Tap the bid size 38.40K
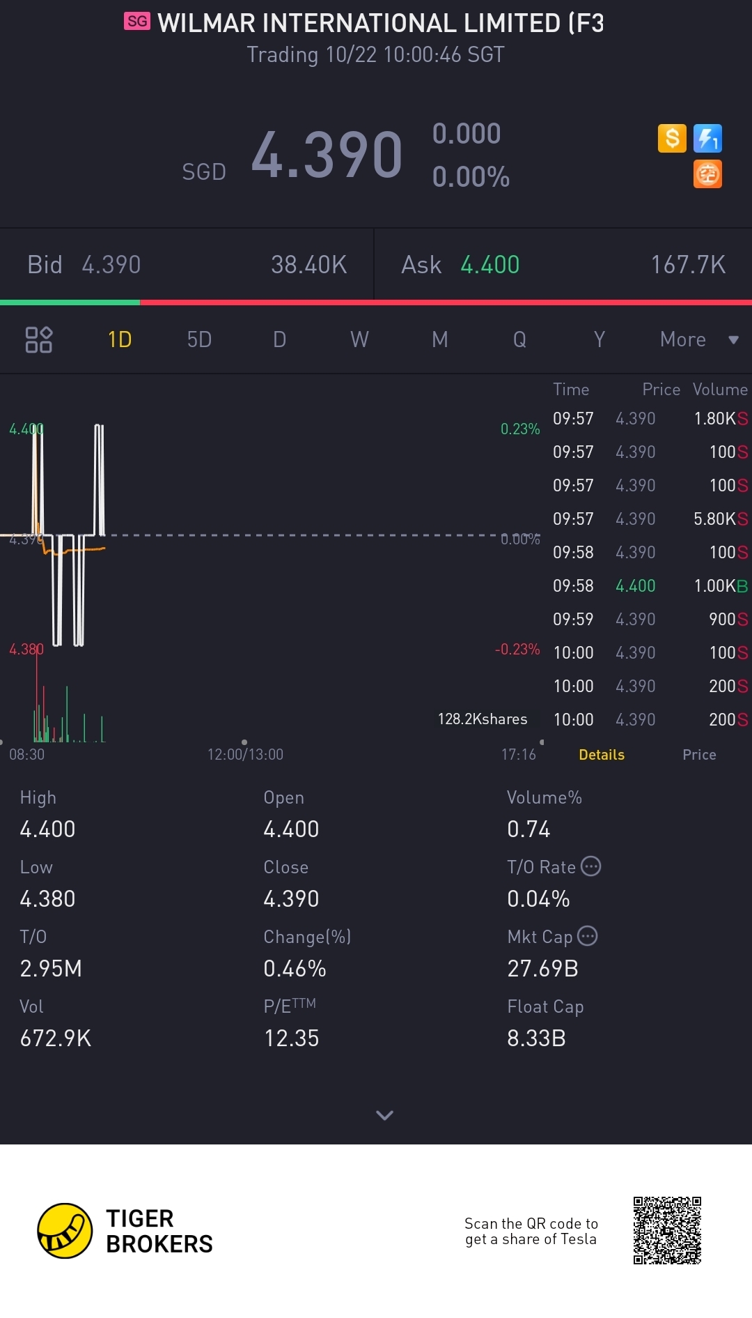This screenshot has width=752, height=1318. point(309,265)
